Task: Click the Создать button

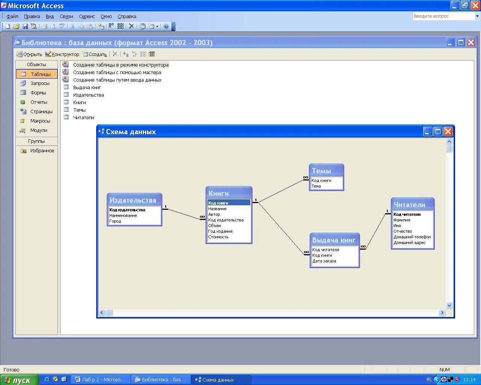Action: coord(95,54)
